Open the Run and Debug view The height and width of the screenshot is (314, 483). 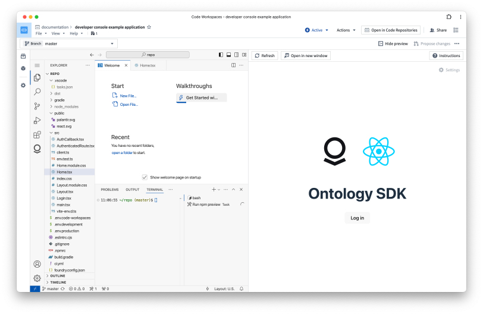[x=37, y=120]
